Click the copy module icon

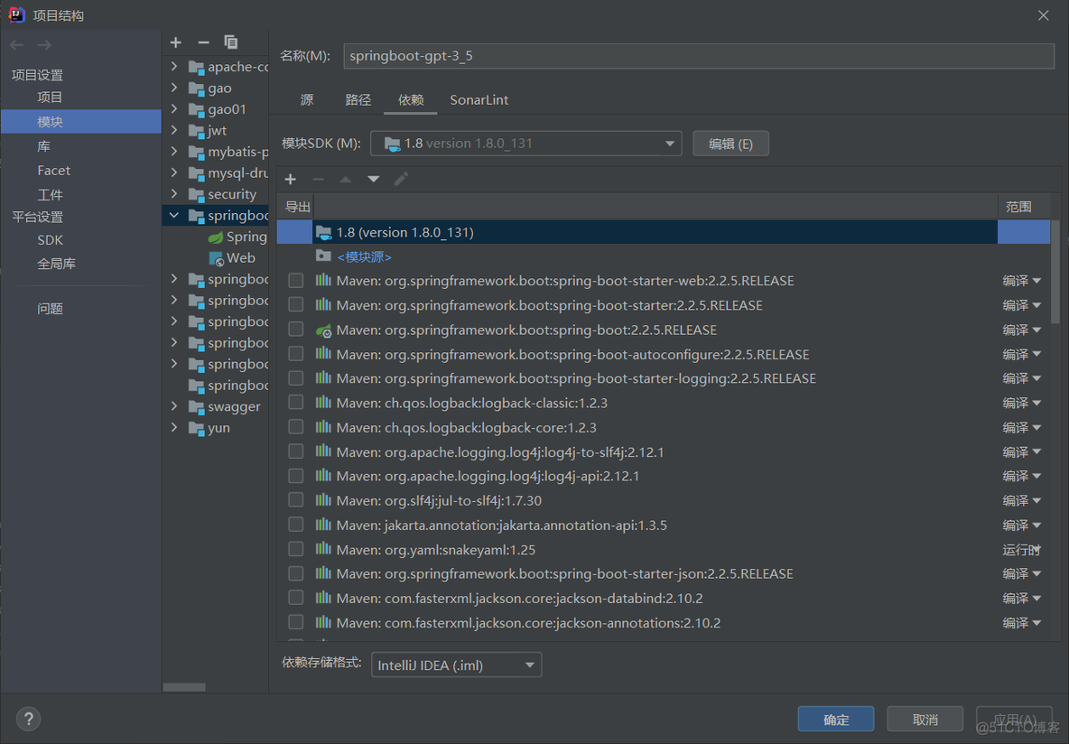tap(231, 42)
